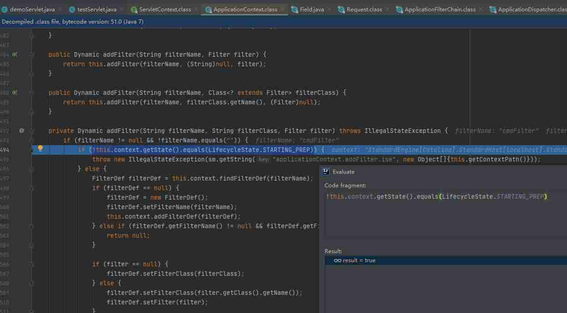The height and width of the screenshot is (313, 567).
Task: Click the lightbulb intention icon on line 494
Action: (40, 148)
